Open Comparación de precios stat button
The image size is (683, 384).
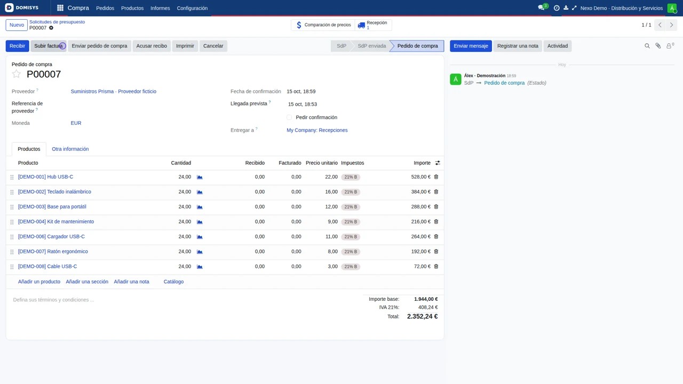(323, 25)
